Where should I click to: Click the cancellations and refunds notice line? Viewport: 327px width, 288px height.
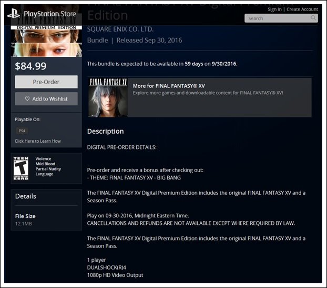pos(191,223)
